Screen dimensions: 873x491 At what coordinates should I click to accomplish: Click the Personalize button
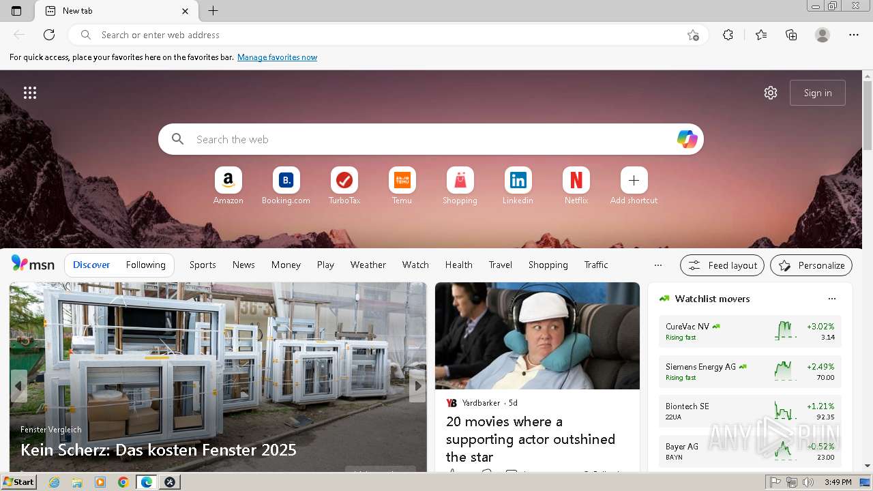[x=811, y=265]
